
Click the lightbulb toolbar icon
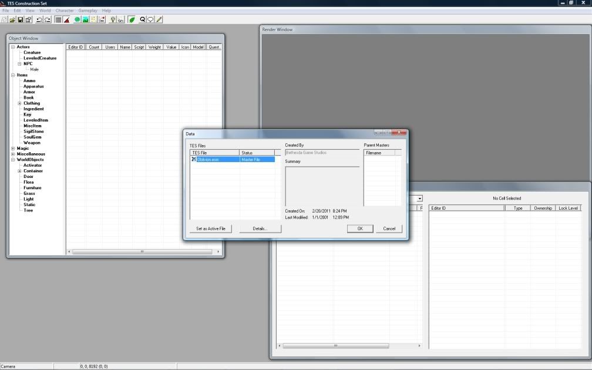tap(112, 20)
